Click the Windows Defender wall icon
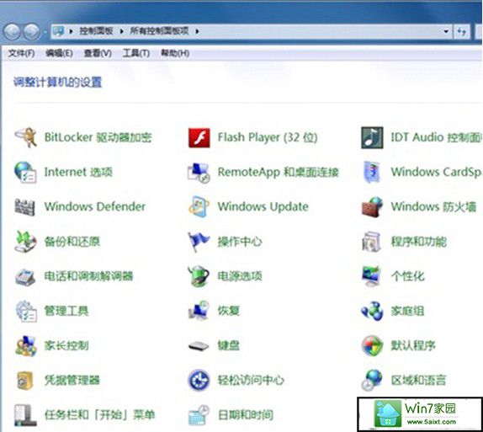The height and width of the screenshot is (432, 483). coord(25,207)
